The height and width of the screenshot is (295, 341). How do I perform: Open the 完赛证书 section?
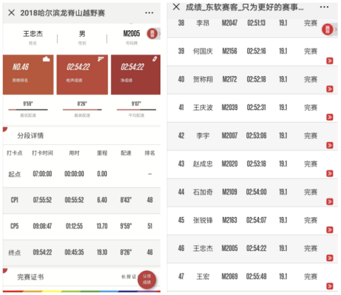pos(31,276)
